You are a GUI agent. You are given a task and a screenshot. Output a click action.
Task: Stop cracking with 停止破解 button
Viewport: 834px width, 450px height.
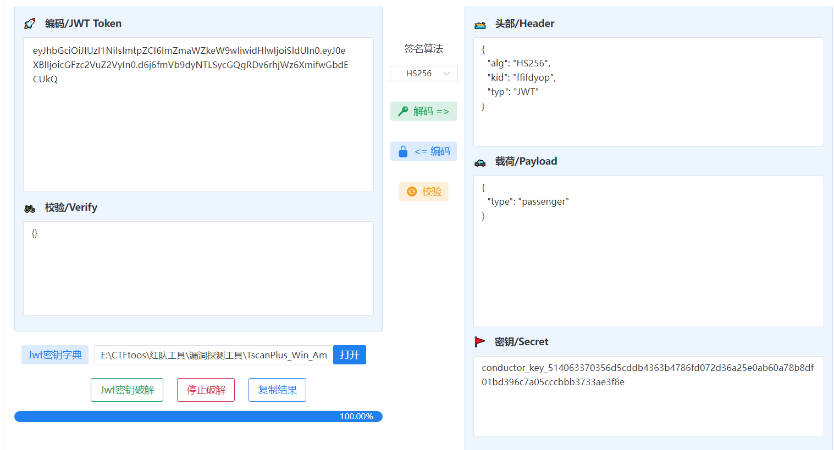pyautogui.click(x=206, y=390)
